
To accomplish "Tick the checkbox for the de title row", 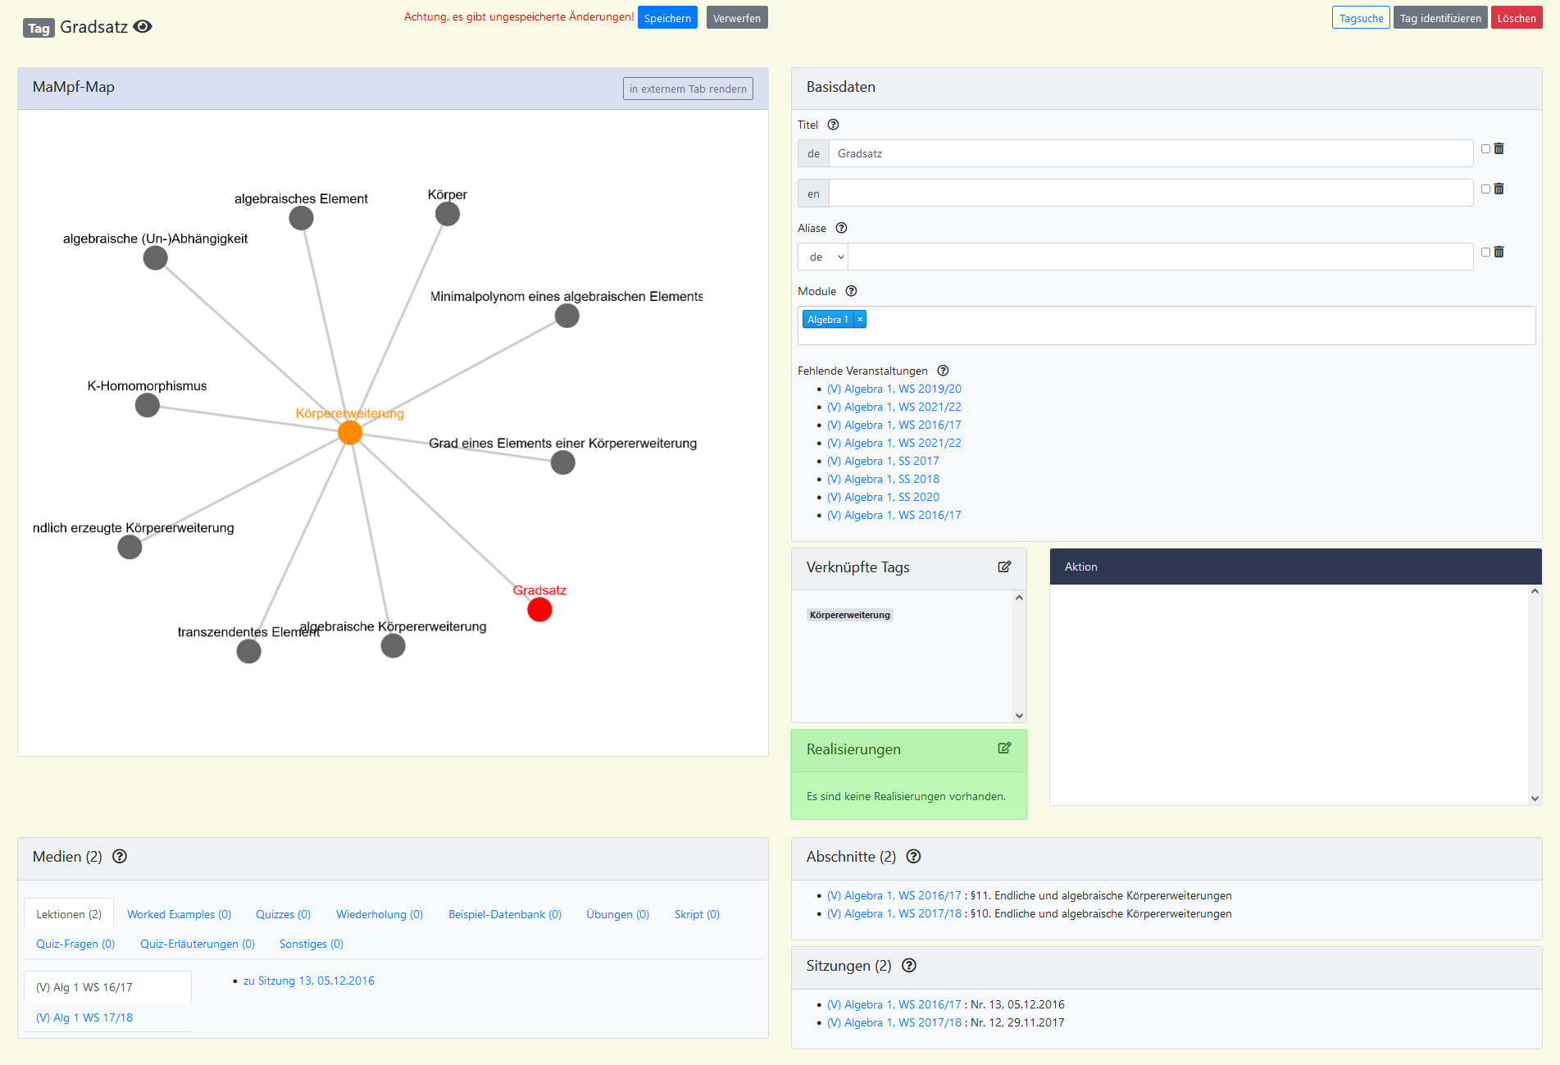I will [1485, 149].
